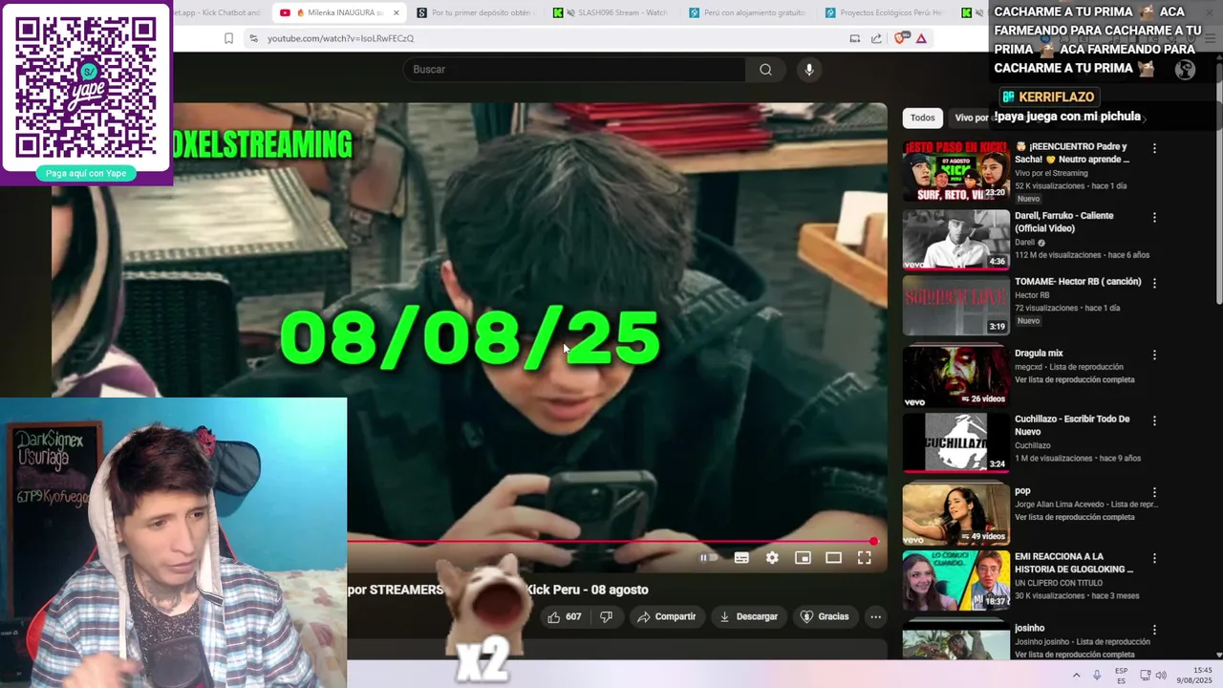The width and height of the screenshot is (1223, 688).
Task: Open Brave Rewards triangle icon
Action: [921, 38]
